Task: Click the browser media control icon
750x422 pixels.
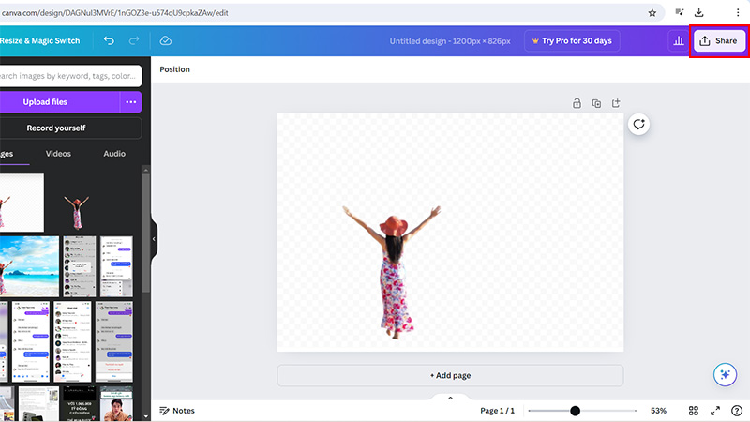Action: 679,12
